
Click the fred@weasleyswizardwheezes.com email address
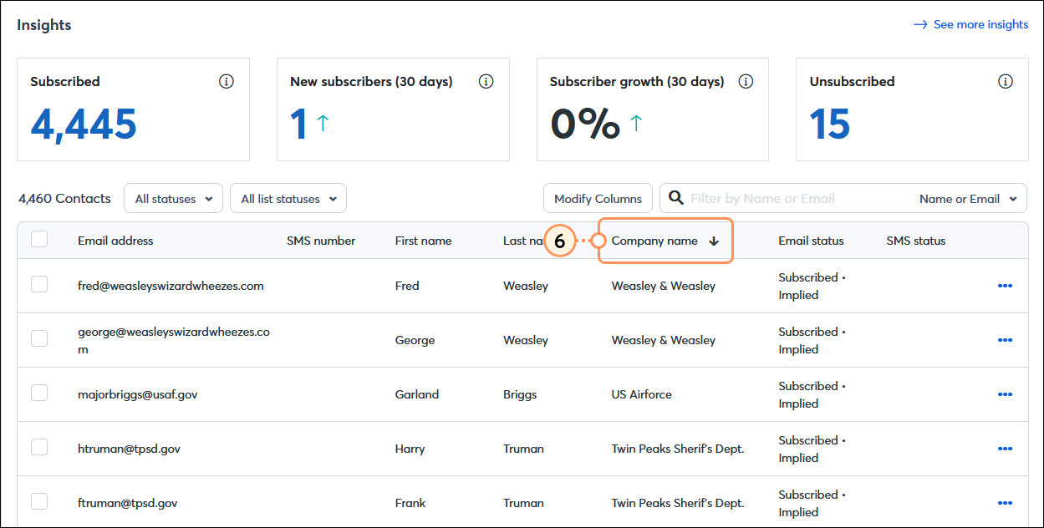click(171, 286)
